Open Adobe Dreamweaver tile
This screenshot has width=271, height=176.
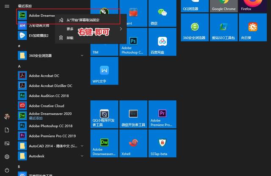point(104,143)
